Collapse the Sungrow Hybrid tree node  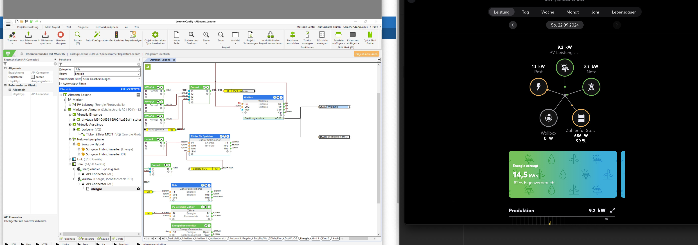point(75,144)
